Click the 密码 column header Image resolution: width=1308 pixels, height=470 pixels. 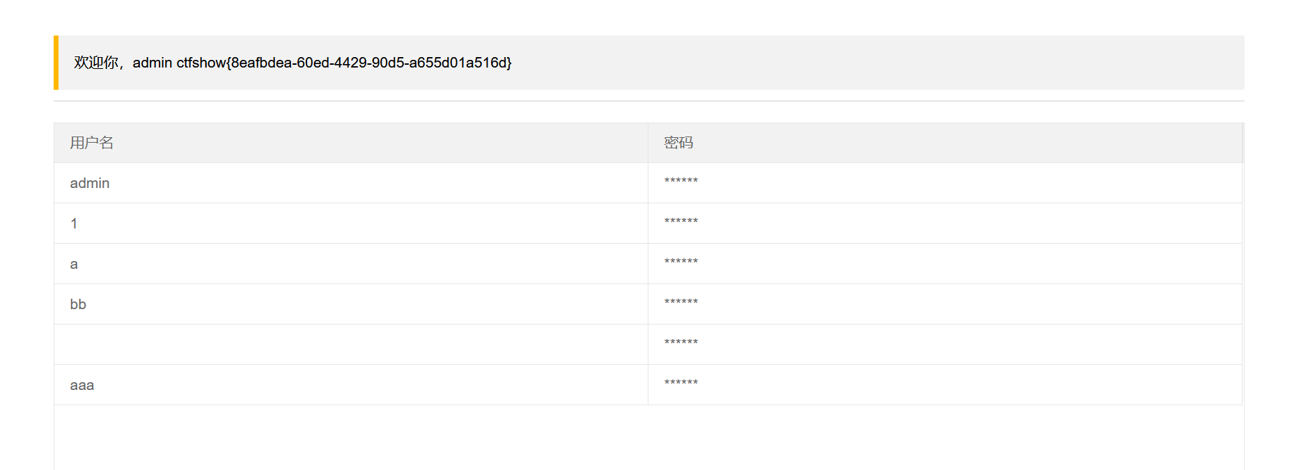pyautogui.click(x=678, y=143)
